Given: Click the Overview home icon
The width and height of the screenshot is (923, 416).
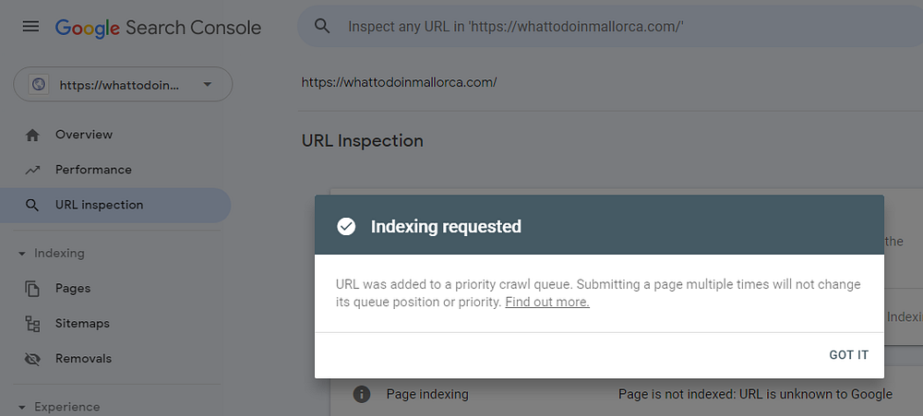Looking at the screenshot, I should [33, 135].
